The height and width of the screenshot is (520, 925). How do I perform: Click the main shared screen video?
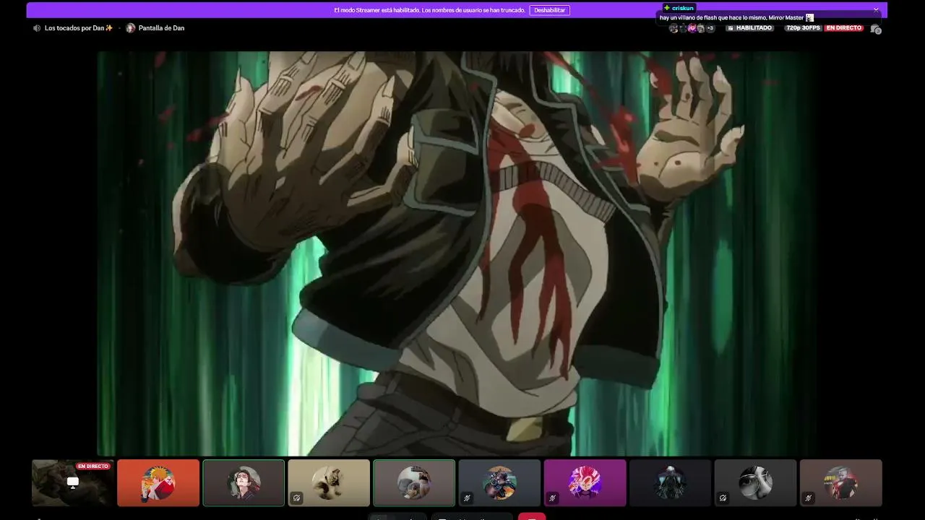point(457,253)
